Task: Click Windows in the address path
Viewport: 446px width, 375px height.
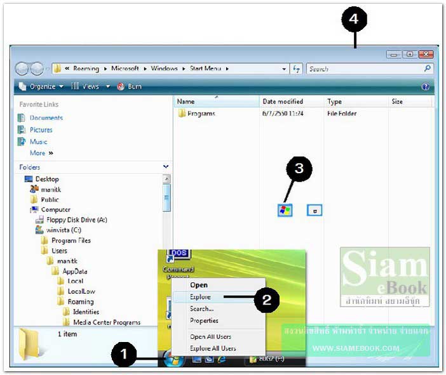Action: (164, 69)
